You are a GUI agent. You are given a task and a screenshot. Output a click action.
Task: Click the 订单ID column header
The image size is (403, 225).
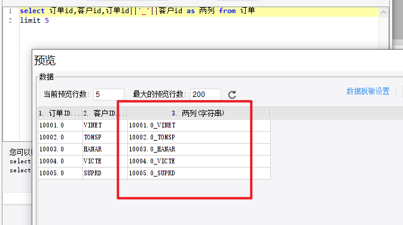(60, 113)
